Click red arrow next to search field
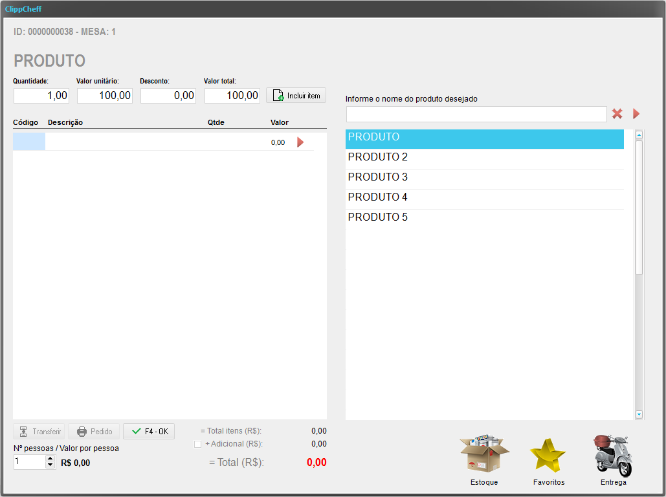The height and width of the screenshot is (497, 666). 636,114
